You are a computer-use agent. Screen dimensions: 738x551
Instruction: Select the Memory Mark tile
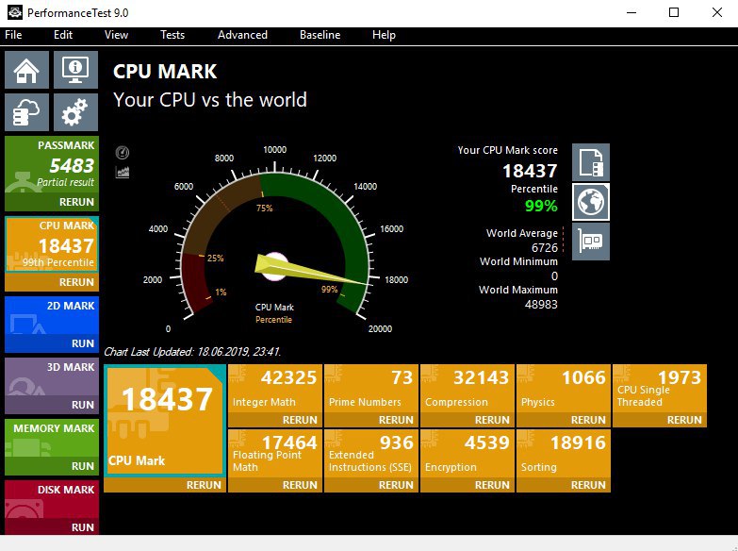click(x=52, y=438)
